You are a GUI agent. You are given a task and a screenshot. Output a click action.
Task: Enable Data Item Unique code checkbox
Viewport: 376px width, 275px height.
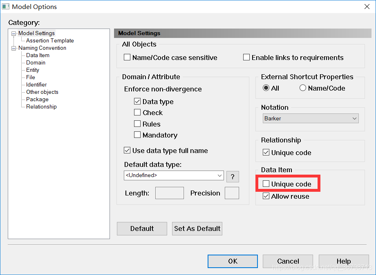[266, 184]
